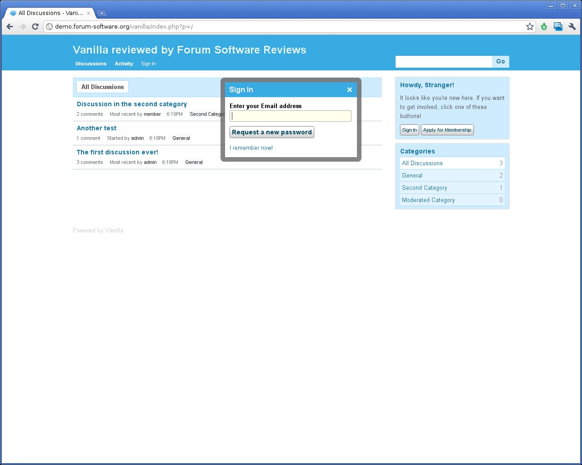Click Request a new password button
582x465 pixels.
pos(272,132)
